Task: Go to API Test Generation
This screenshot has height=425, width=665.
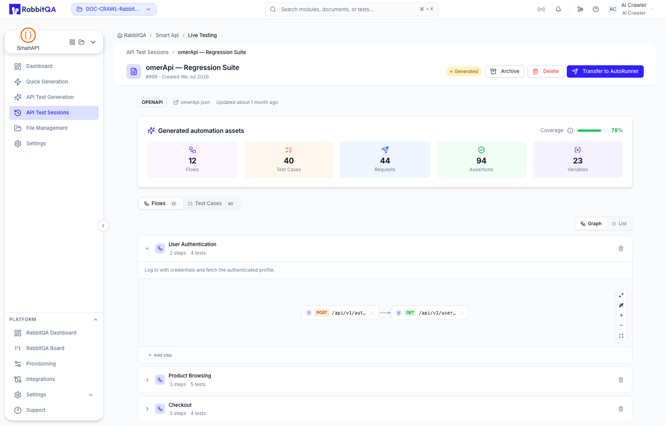Action: click(54, 97)
